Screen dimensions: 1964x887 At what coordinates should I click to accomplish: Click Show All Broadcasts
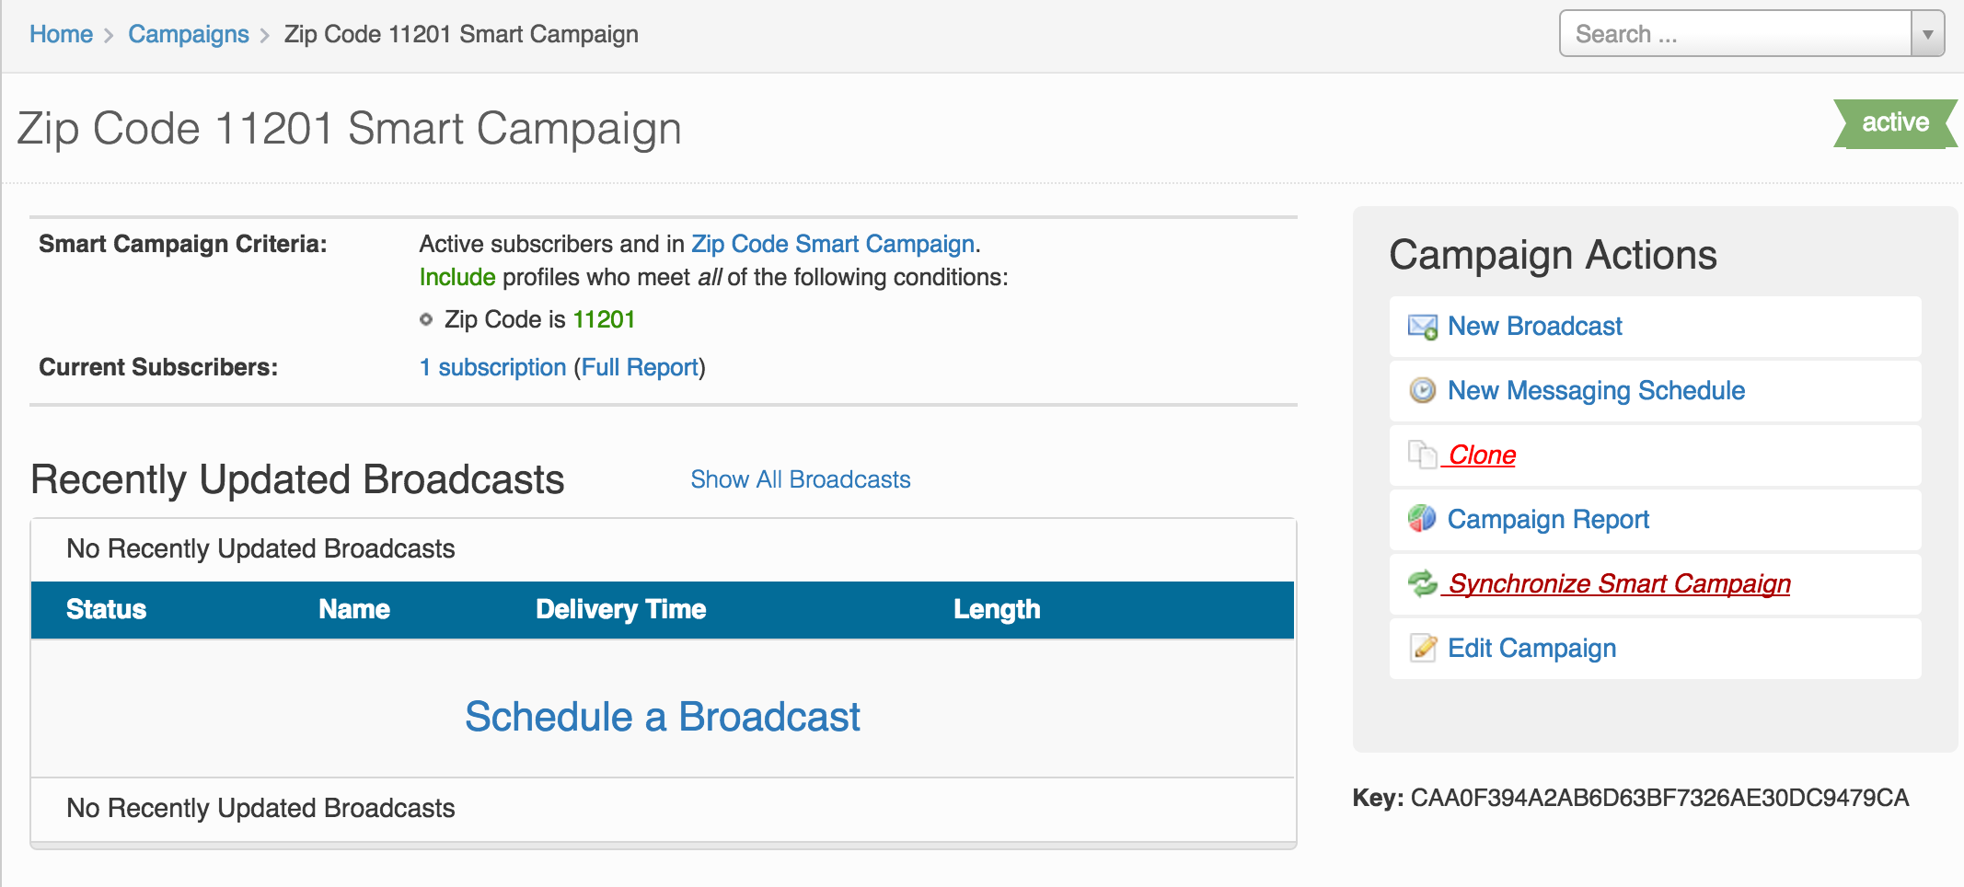pos(801,479)
